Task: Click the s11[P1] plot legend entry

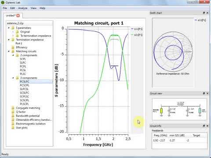Action: tap(137, 29)
